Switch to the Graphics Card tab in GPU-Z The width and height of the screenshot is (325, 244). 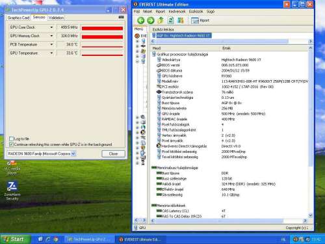click(18, 18)
